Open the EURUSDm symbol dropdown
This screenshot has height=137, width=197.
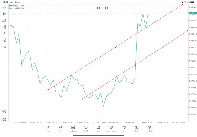tap(18, 6)
